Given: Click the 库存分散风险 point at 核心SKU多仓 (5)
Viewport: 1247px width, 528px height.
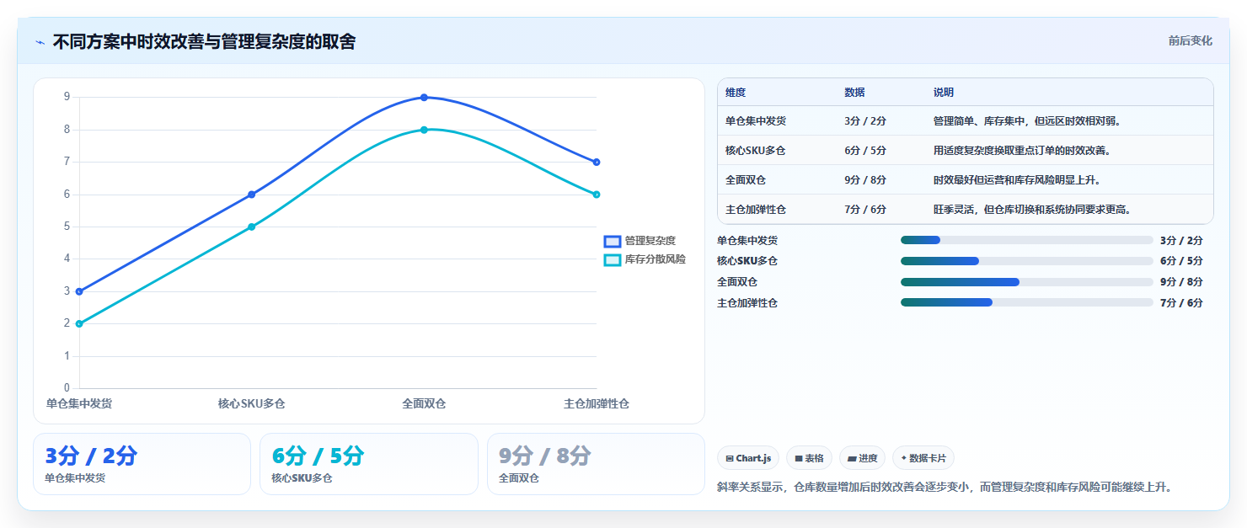Looking at the screenshot, I should pyautogui.click(x=251, y=227).
